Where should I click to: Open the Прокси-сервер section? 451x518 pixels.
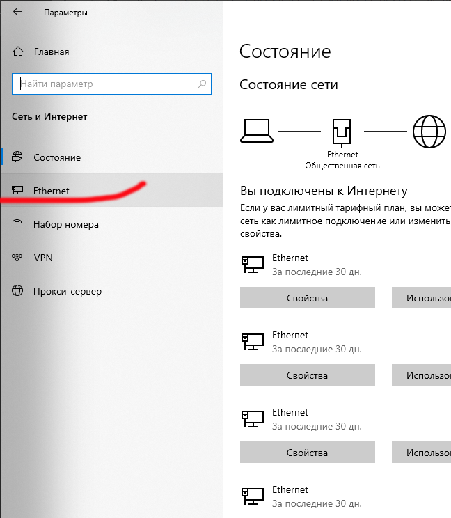[x=112, y=291]
